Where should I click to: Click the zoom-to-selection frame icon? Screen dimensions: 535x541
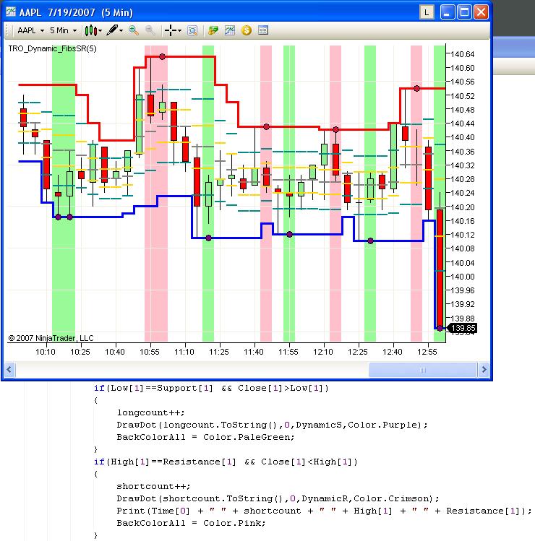pos(192,31)
